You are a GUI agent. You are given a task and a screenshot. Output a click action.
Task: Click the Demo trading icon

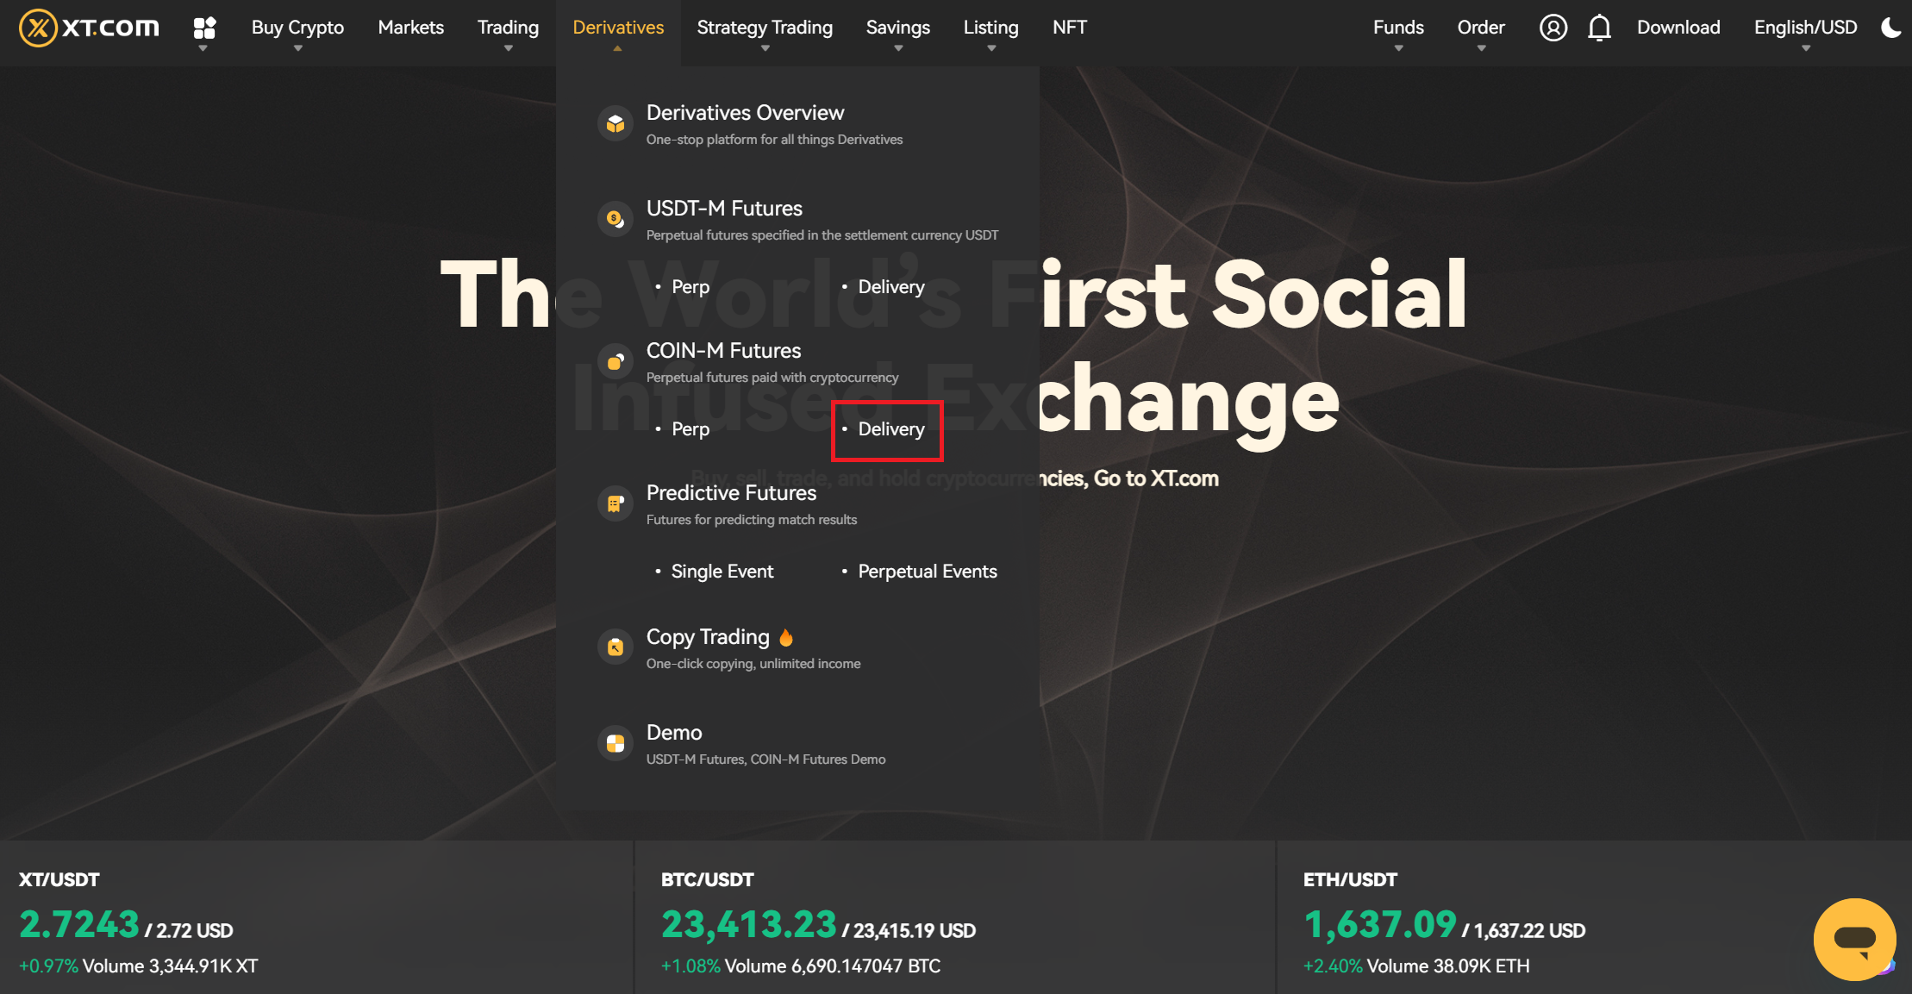click(x=615, y=743)
